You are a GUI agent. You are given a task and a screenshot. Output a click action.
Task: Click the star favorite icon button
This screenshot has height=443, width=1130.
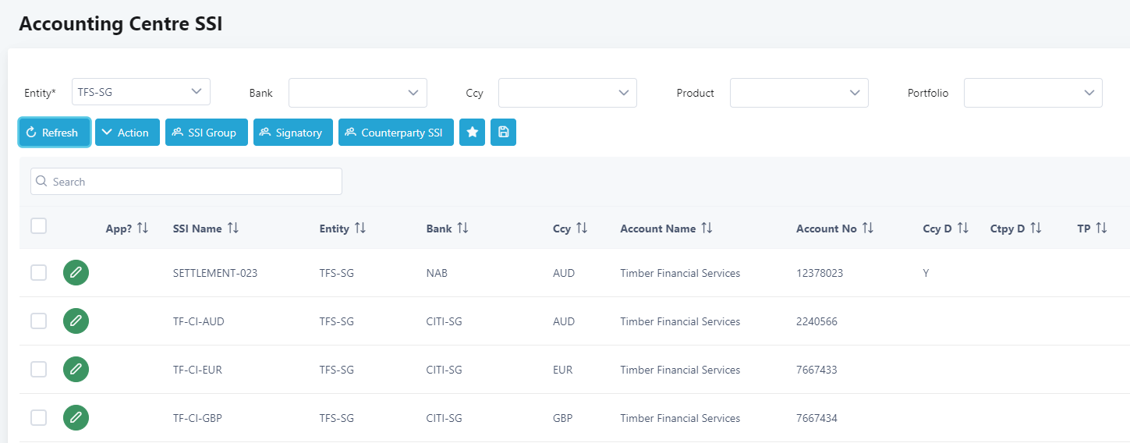[x=472, y=133]
